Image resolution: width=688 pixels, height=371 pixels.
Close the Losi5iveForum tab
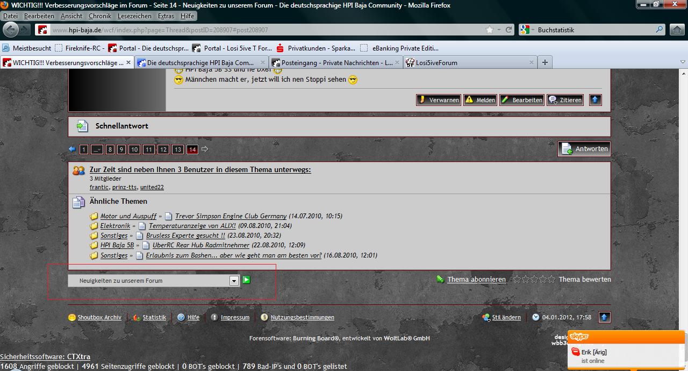531,62
